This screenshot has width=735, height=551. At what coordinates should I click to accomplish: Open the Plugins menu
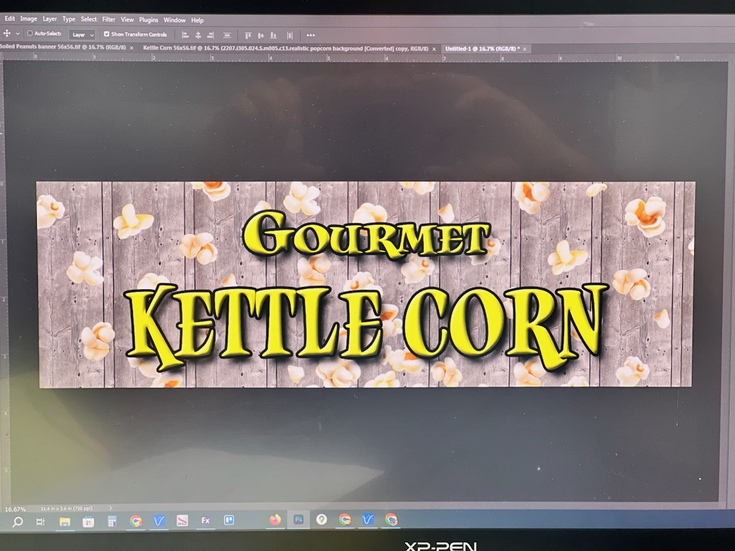149,20
